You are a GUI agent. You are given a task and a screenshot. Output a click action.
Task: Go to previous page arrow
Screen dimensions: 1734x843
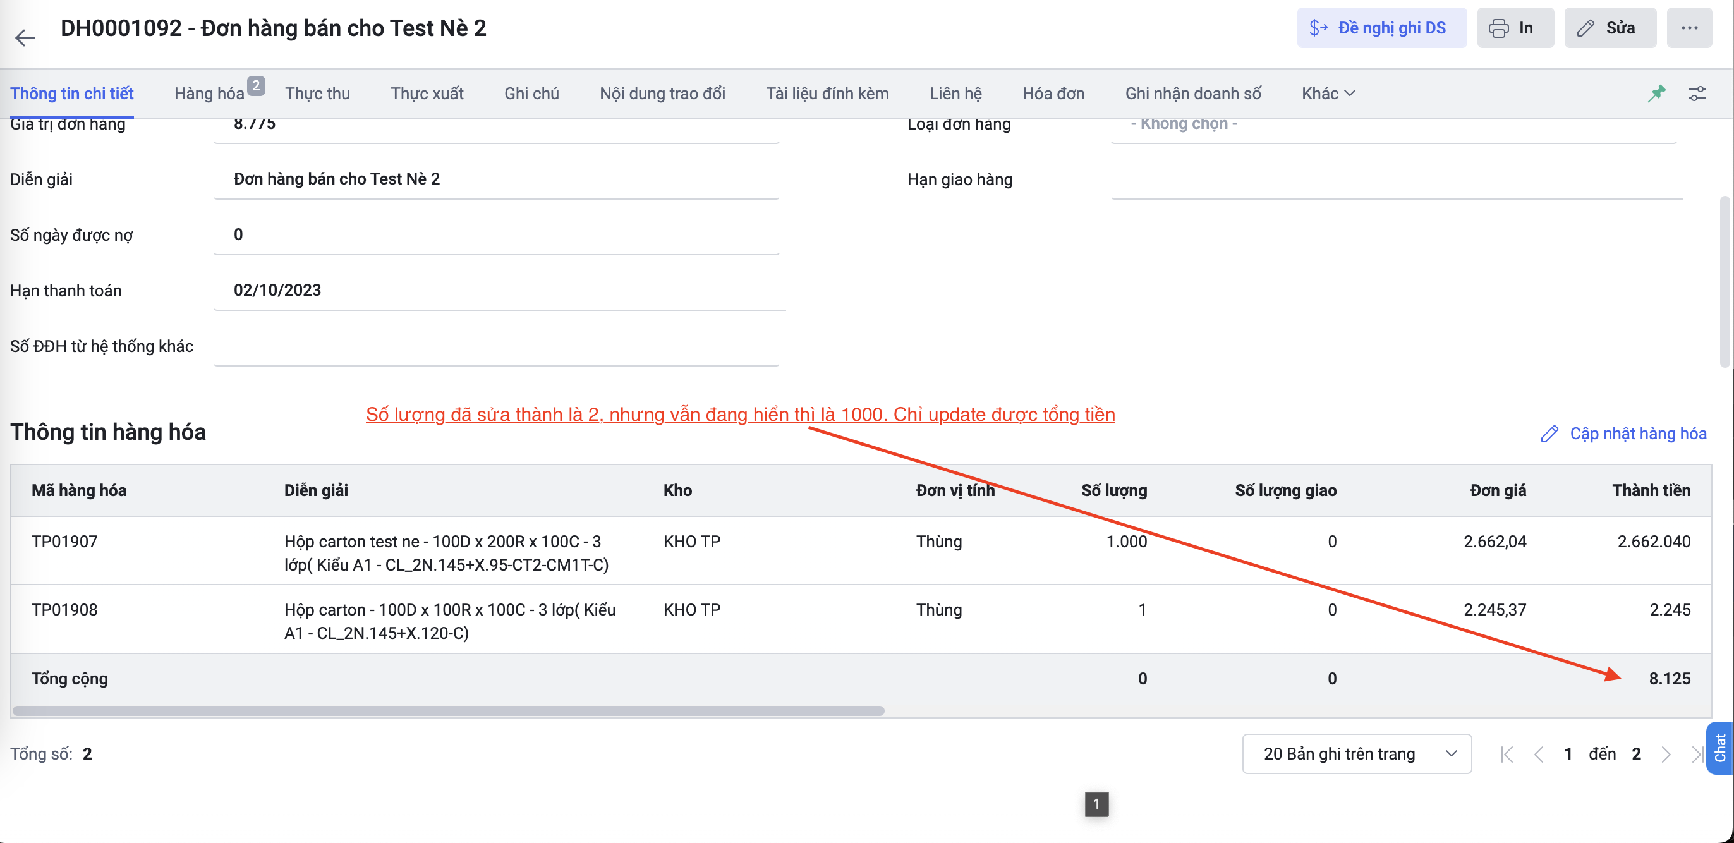[x=1539, y=754]
